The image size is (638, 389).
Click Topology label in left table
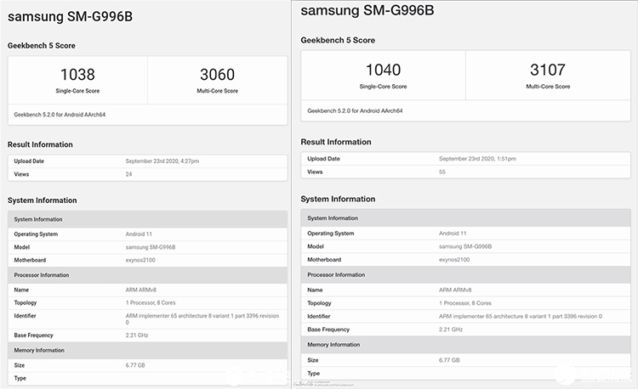[26, 303]
